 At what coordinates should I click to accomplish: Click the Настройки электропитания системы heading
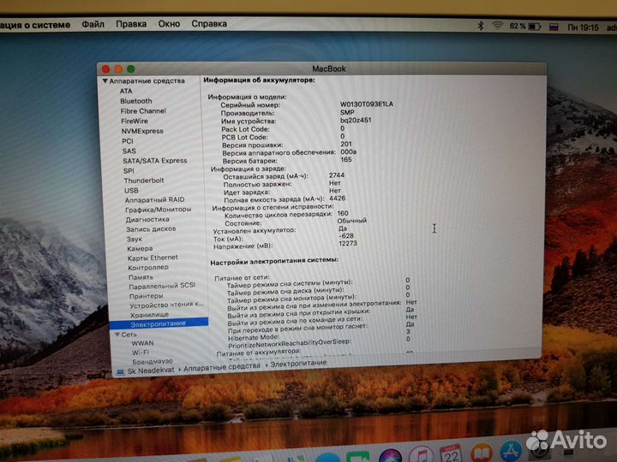pos(274,261)
